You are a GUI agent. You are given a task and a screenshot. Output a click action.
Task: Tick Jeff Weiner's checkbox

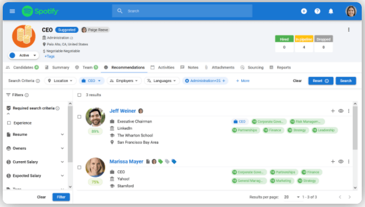(79, 117)
